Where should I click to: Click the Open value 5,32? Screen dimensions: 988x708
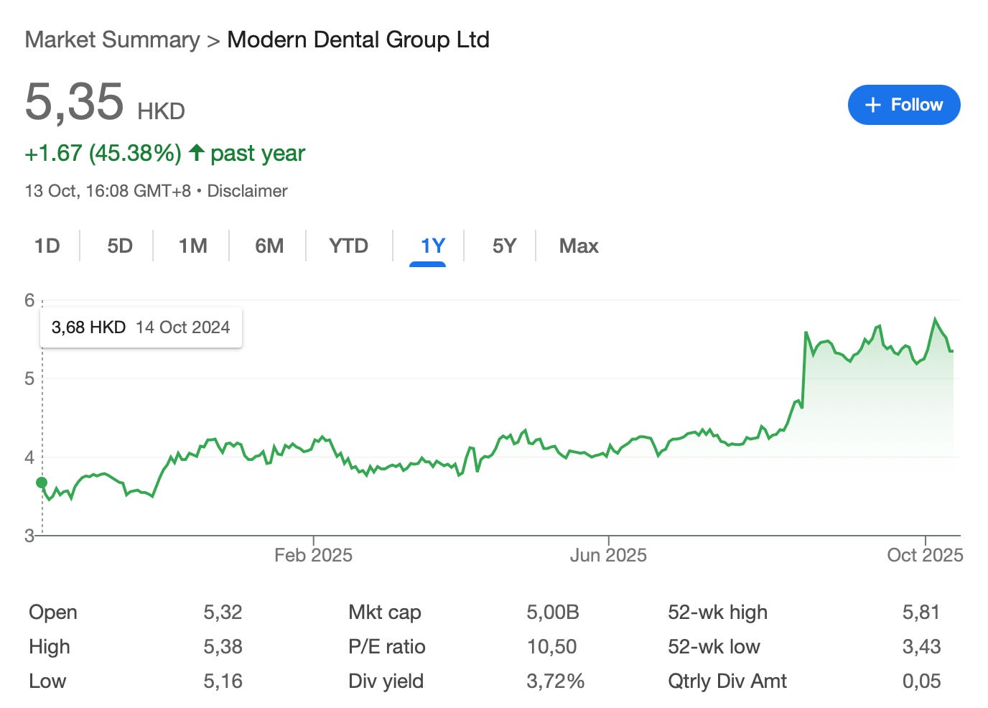(x=223, y=612)
